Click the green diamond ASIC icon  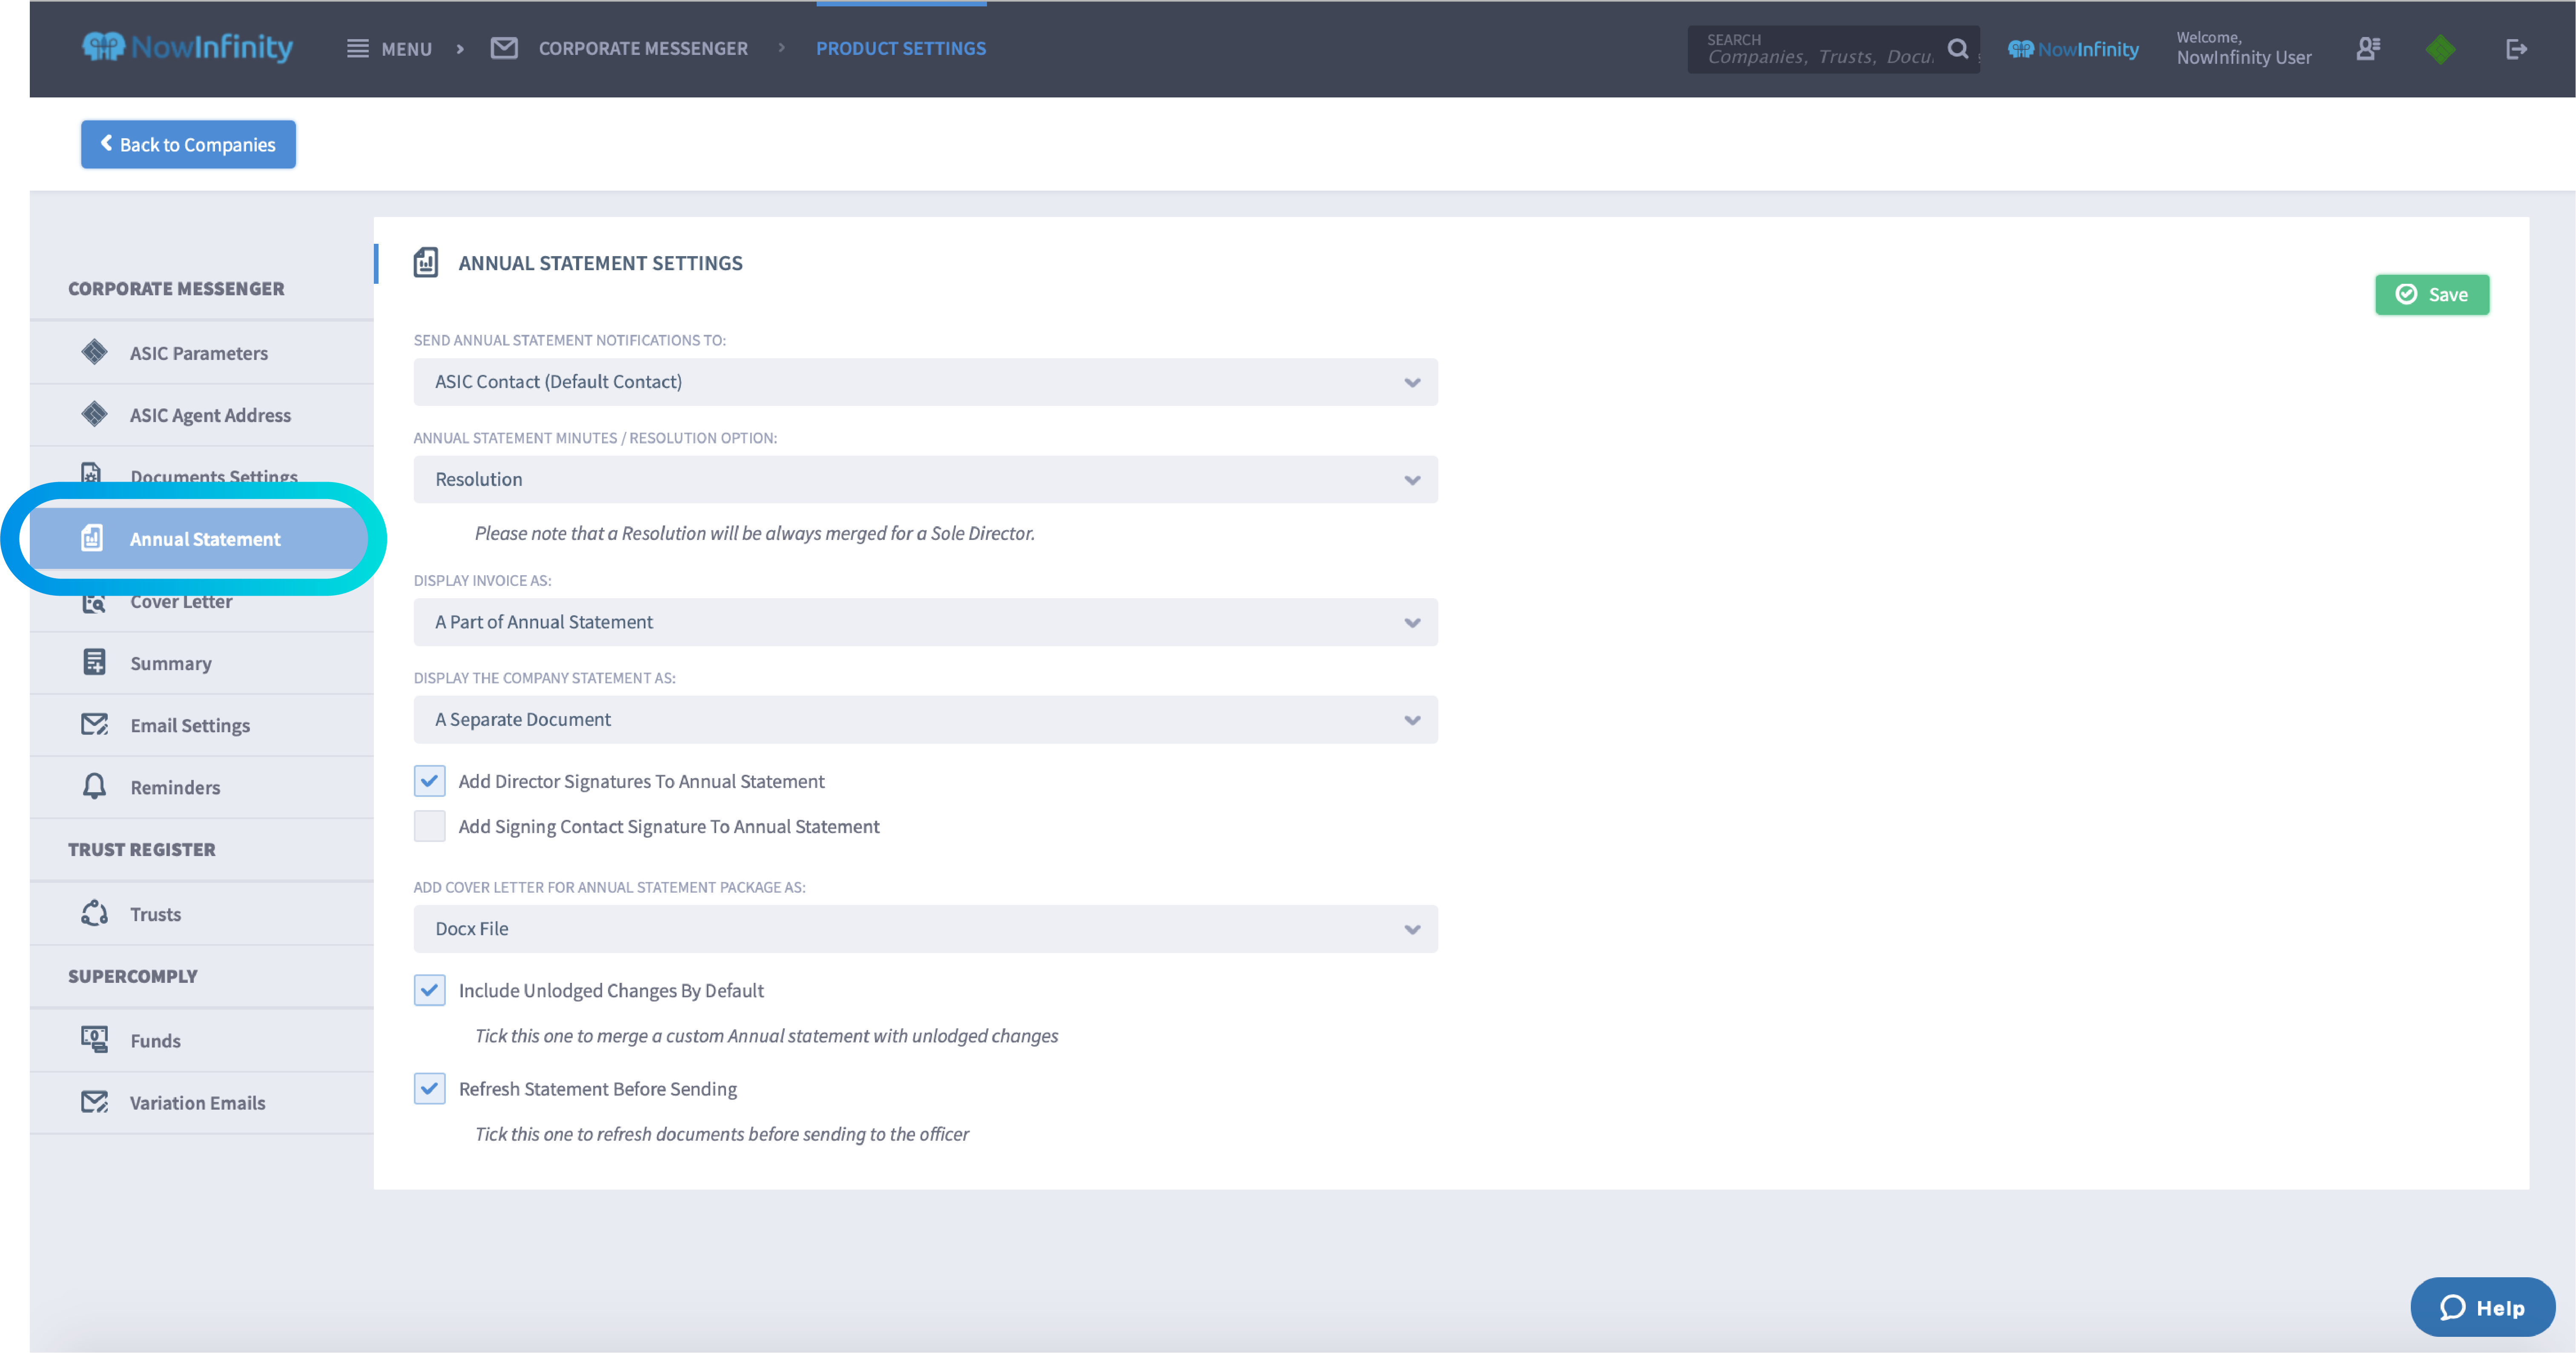coord(2441,49)
